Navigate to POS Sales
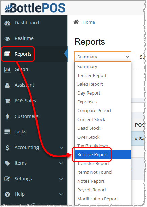147x207 pixels. [x=25, y=101]
